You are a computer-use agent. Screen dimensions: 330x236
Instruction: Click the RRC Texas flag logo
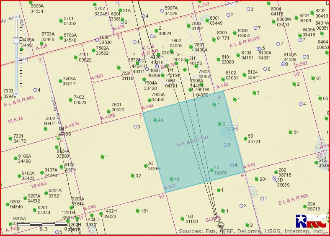(x=312, y=221)
